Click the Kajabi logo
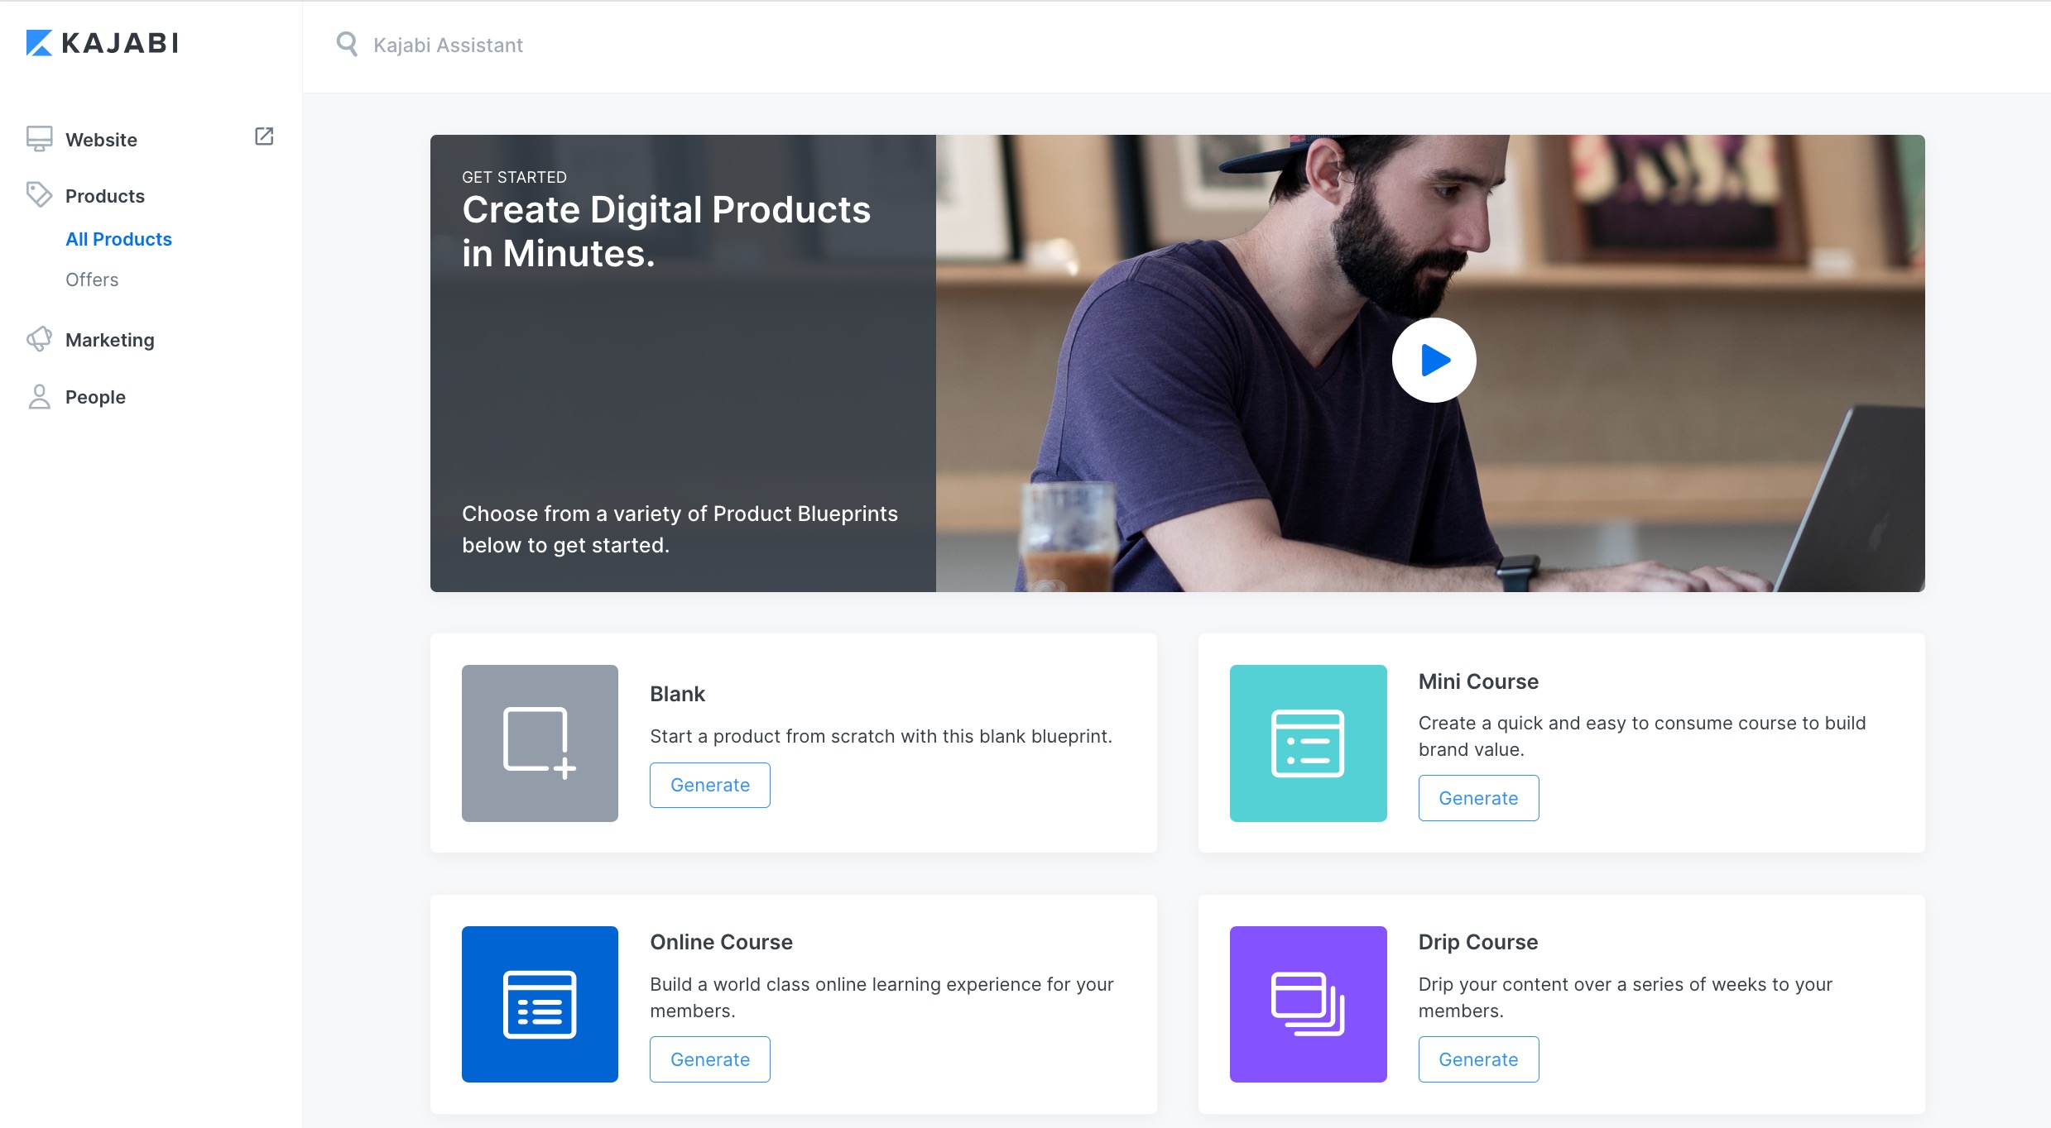Image resolution: width=2051 pixels, height=1128 pixels. pos(103,43)
